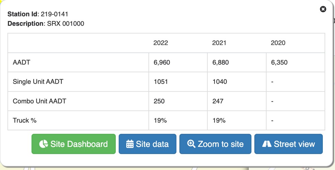
Task: Click the 2022 AADT value 6,960
Action: 162,62
